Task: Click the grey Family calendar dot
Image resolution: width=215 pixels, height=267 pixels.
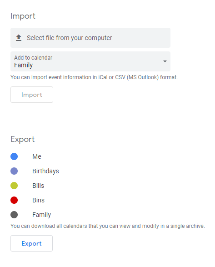Action: [x=14, y=215]
